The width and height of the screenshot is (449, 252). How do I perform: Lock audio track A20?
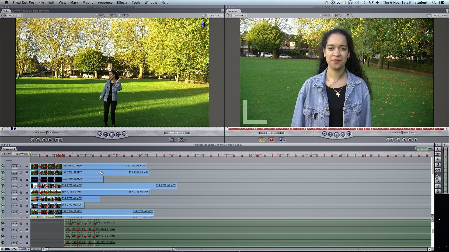(x=21, y=237)
